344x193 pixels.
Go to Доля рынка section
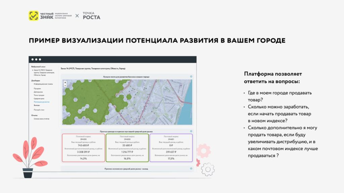coord(38,92)
